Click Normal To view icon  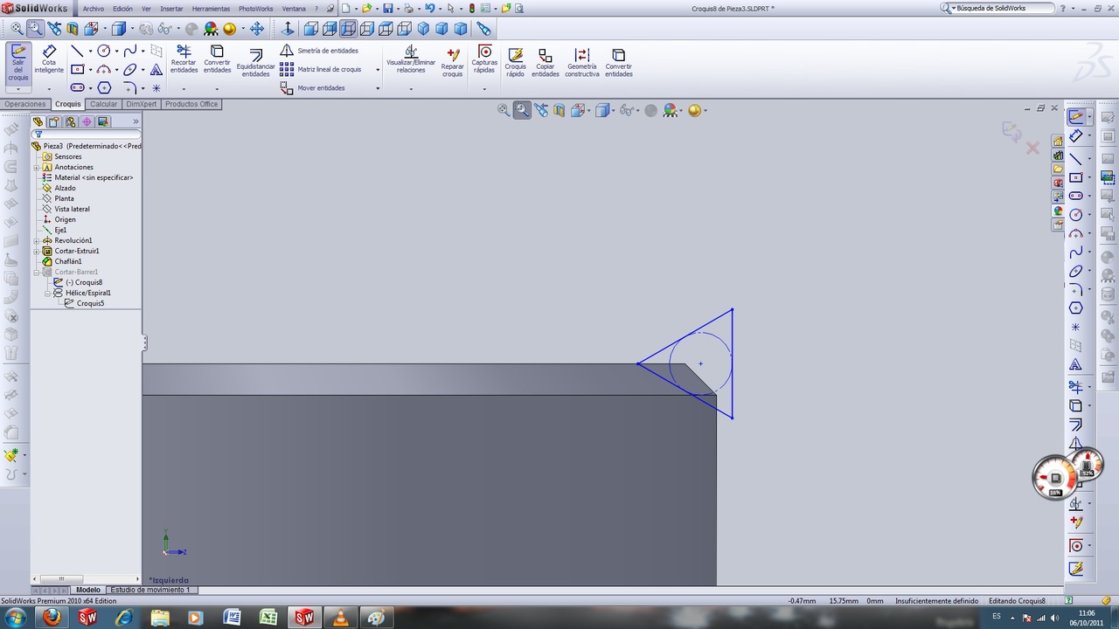point(288,29)
